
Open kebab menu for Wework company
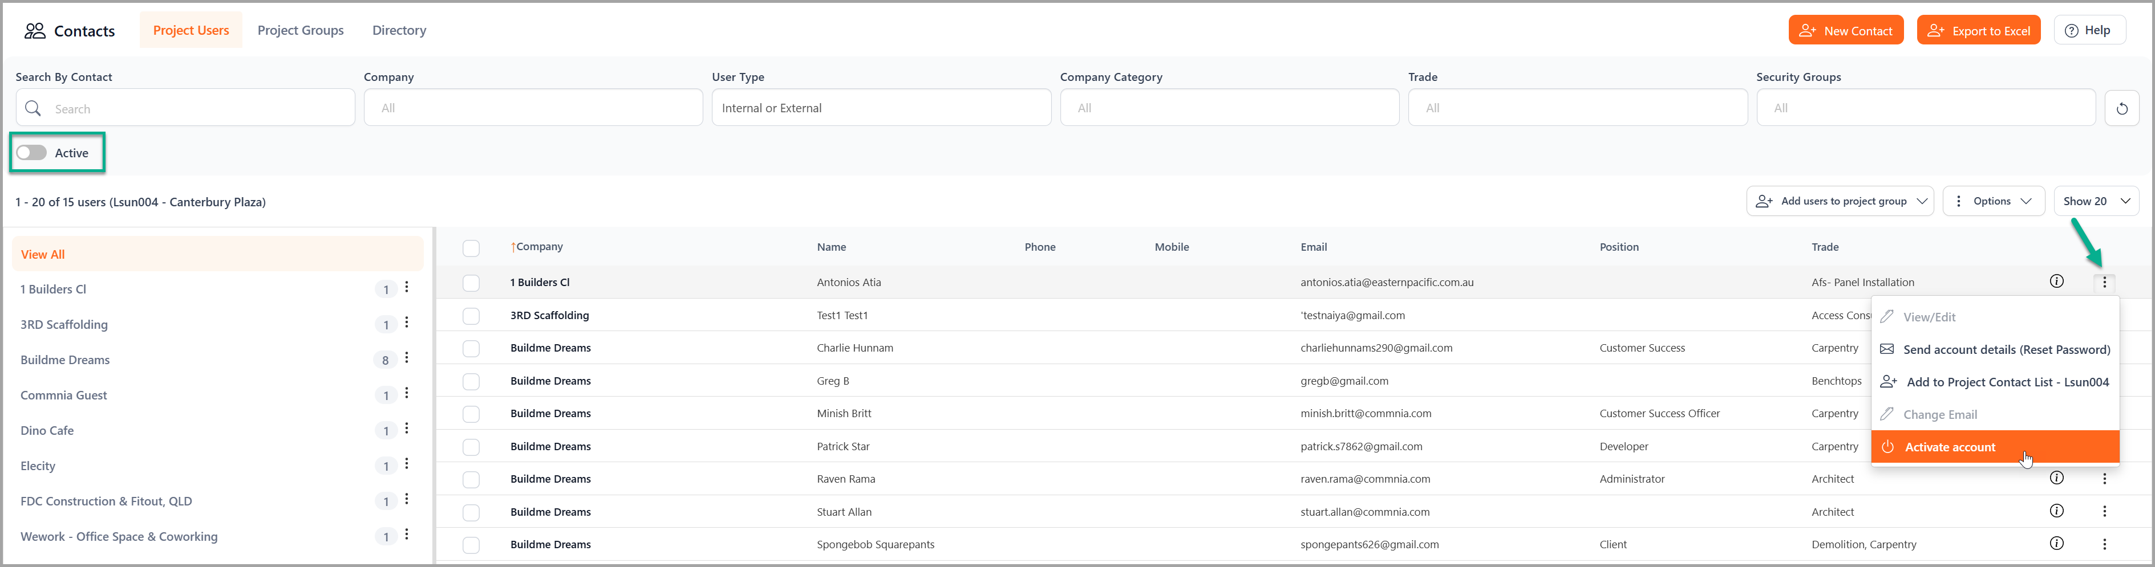tap(407, 535)
